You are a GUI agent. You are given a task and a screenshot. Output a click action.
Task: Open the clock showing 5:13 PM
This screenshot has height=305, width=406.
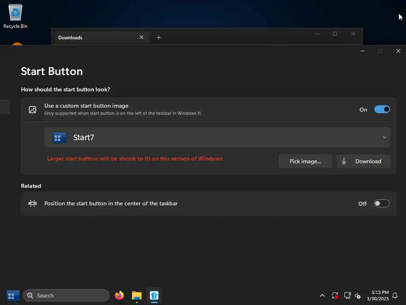[x=378, y=295]
